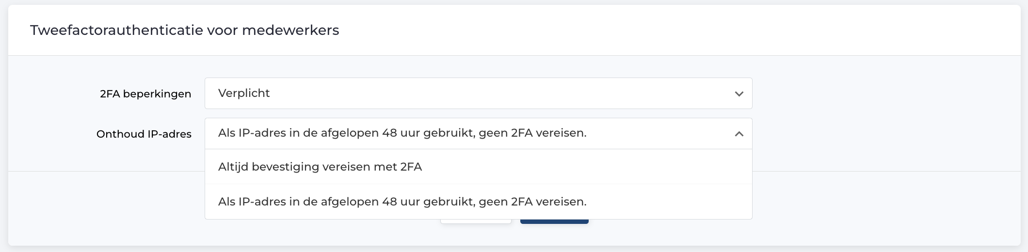Open the Verplicht dropdown field
This screenshot has height=252, width=1028.
478,93
